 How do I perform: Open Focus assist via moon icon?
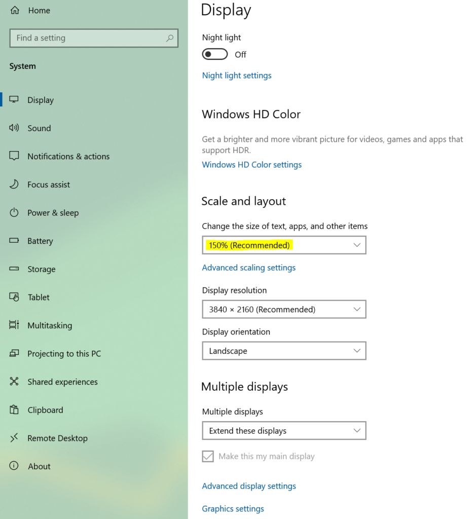14,184
